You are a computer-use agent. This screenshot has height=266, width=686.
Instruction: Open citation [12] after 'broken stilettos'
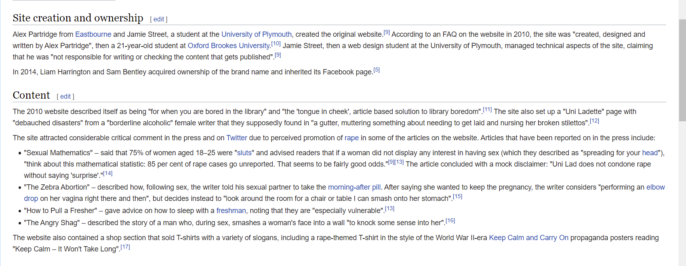594,121
